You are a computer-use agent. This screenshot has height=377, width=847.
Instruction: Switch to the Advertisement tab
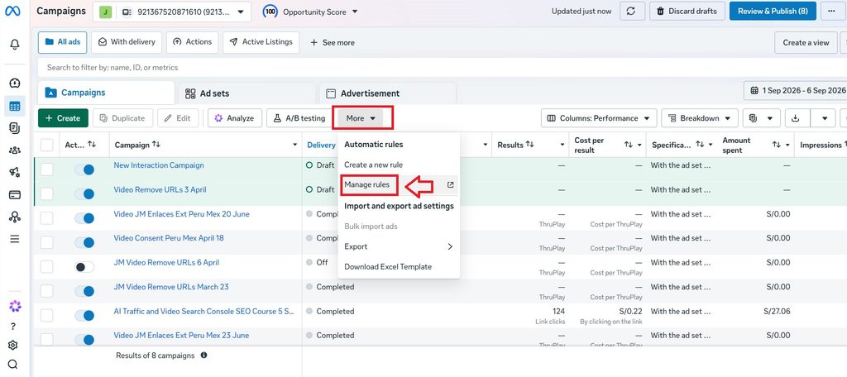tap(388, 93)
